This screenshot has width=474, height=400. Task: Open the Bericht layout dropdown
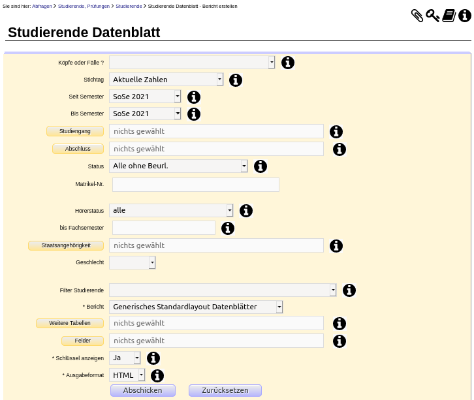pos(196,307)
